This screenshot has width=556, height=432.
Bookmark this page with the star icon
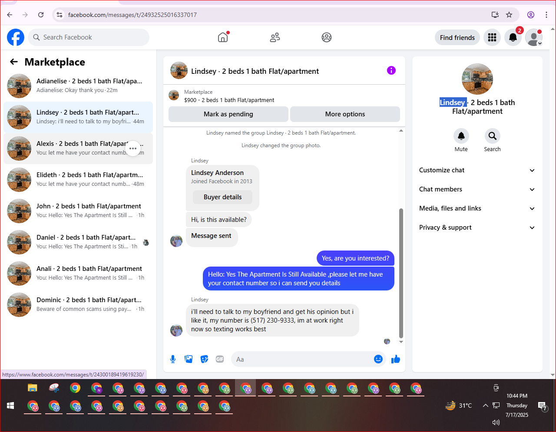pos(509,15)
